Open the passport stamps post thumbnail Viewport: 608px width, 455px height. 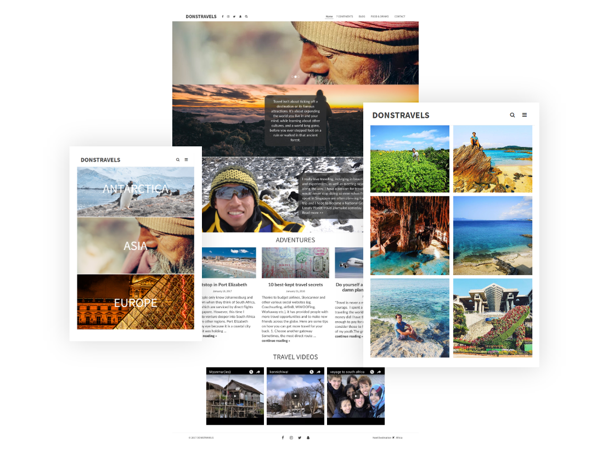click(x=295, y=263)
